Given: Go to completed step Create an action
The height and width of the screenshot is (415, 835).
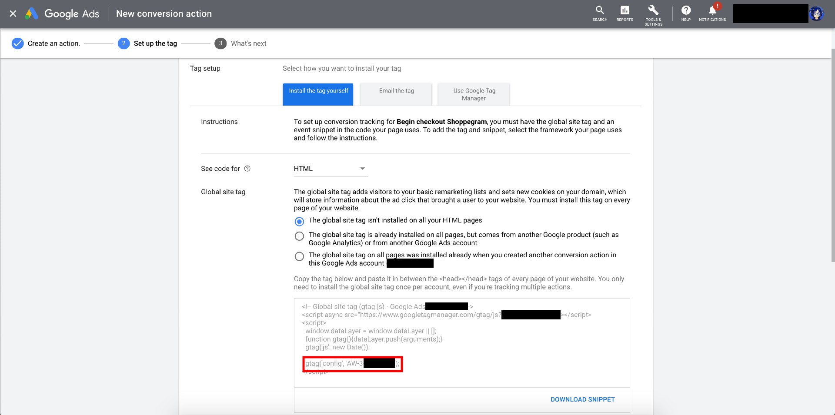Looking at the screenshot, I should coord(46,43).
